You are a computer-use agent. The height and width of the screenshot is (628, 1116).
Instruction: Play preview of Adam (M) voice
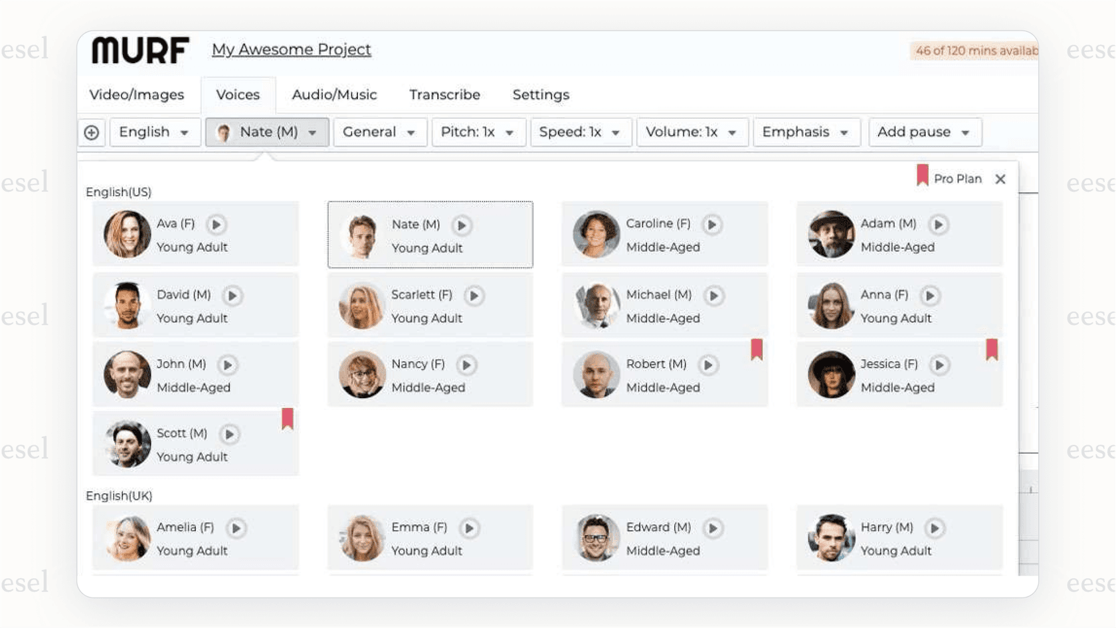point(938,225)
